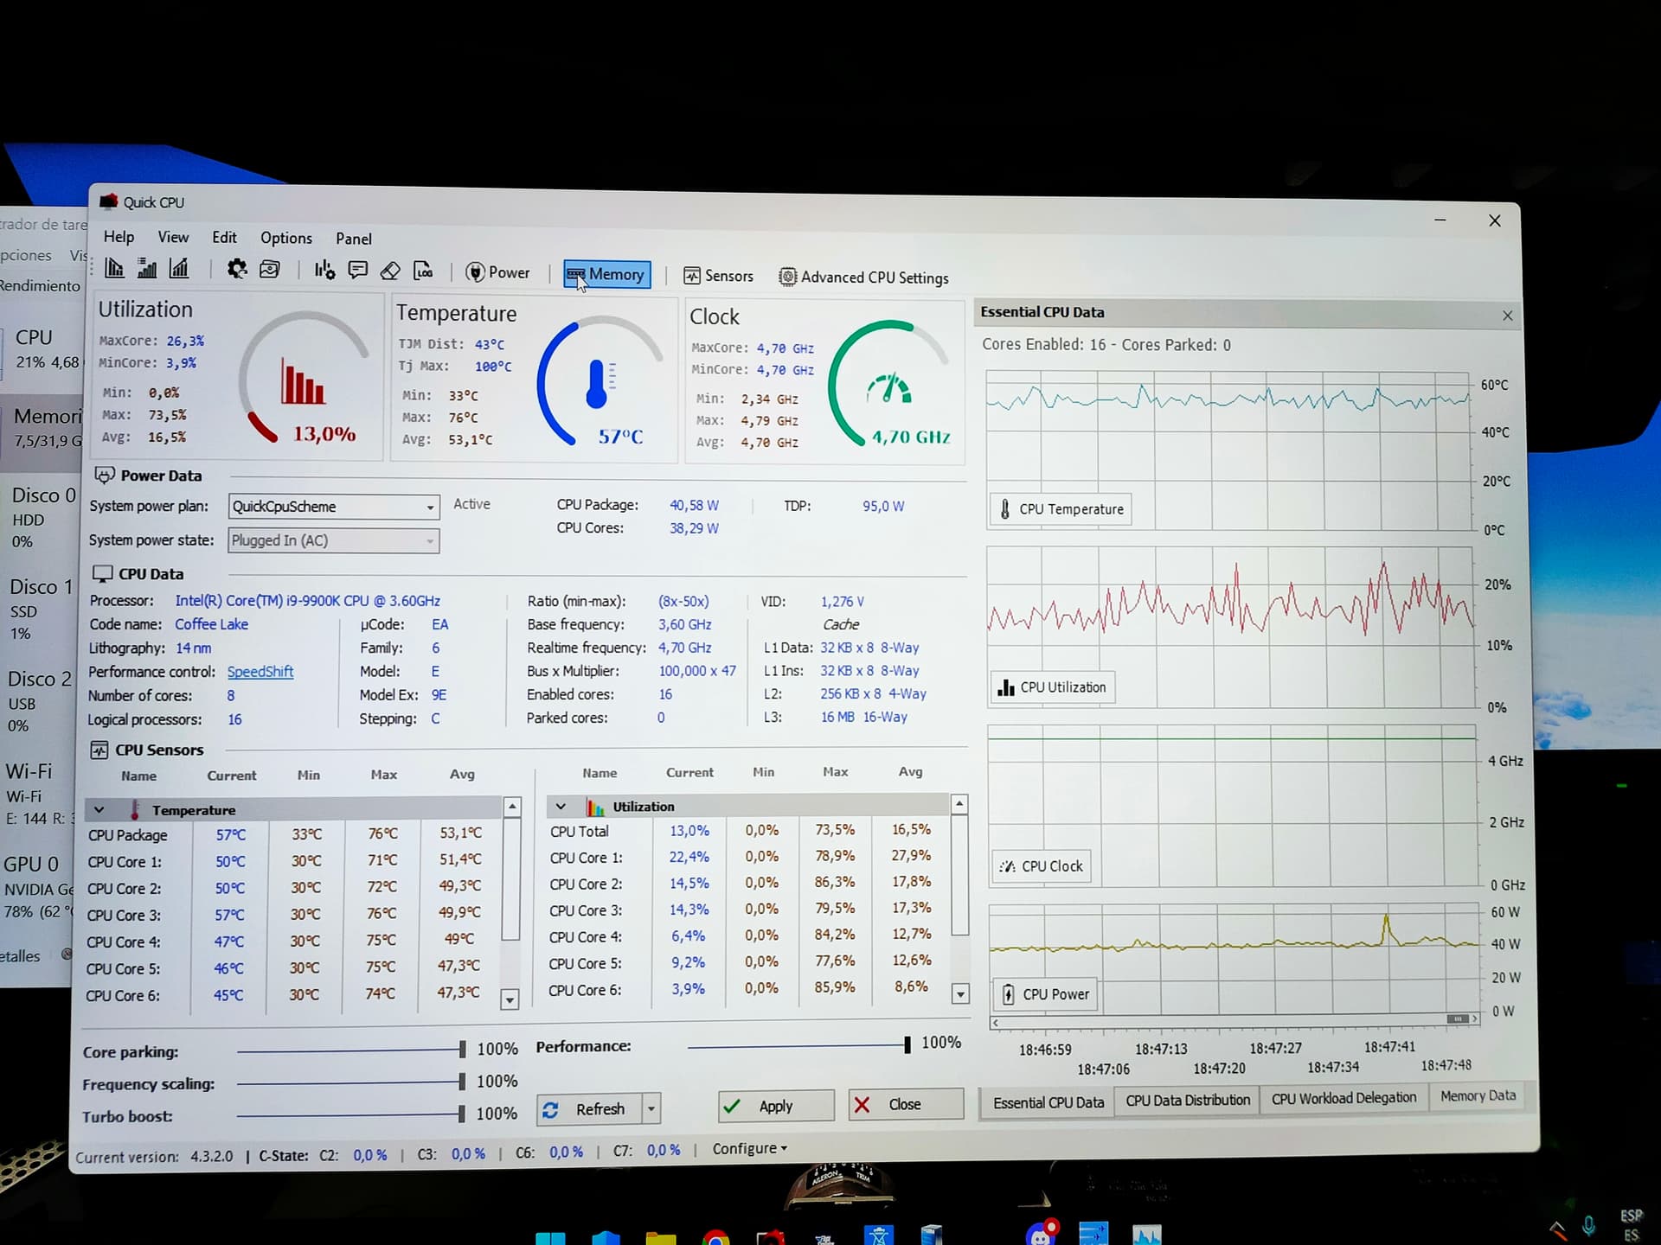Image resolution: width=1661 pixels, height=1245 pixels.
Task: Click the eraser toolbar icon
Action: [390, 271]
